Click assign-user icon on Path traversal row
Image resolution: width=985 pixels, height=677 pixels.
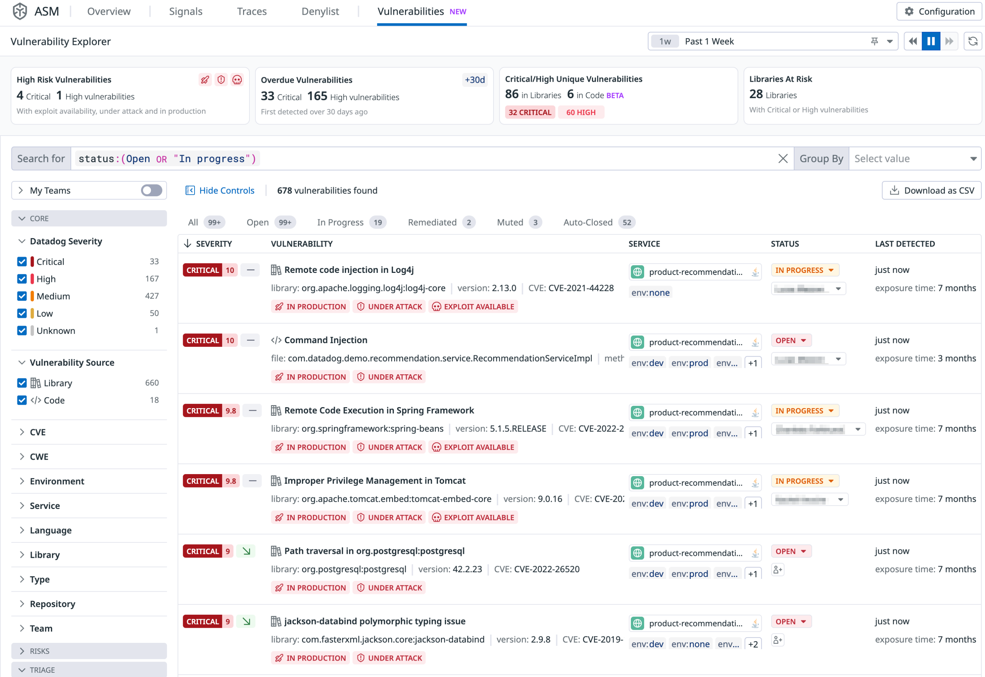click(777, 570)
